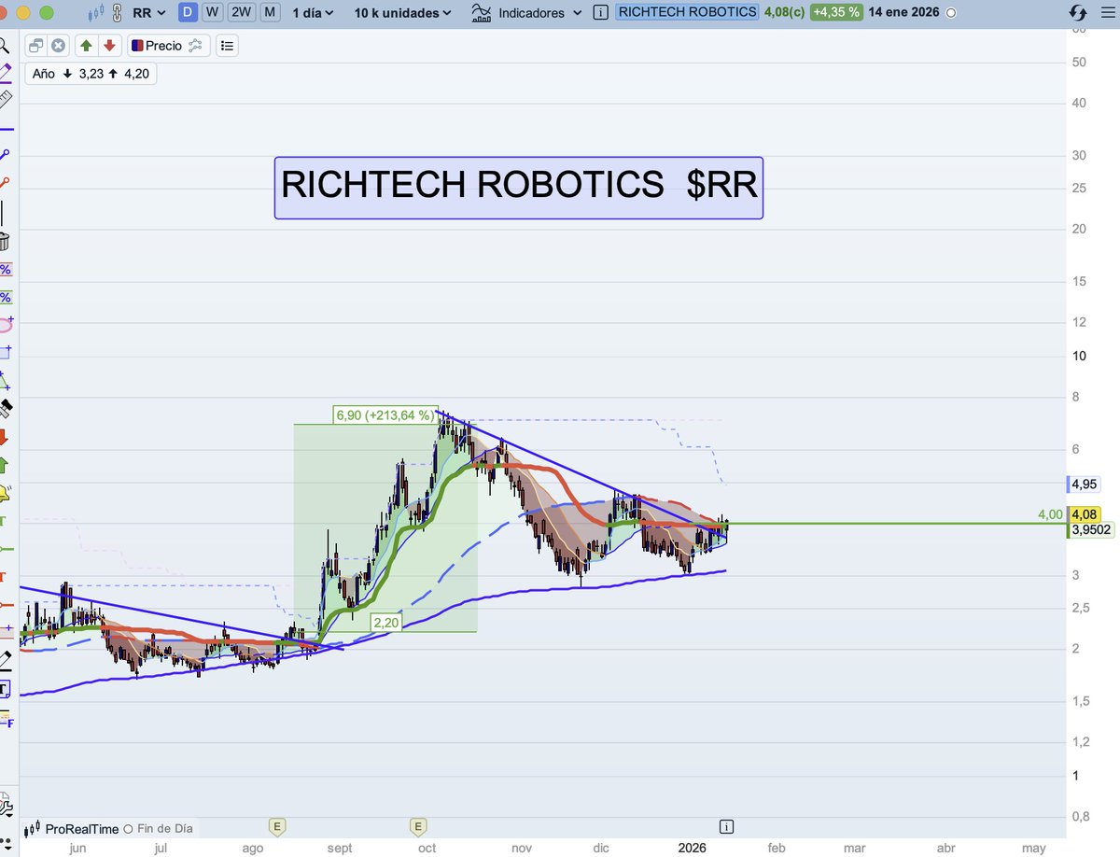1120x857 pixels.
Task: Select the 2W timeframe button
Action: 242,12
